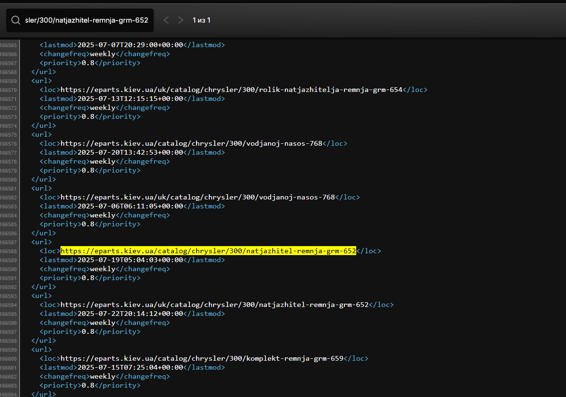Image resolution: width=566 pixels, height=397 pixels.
Task: Click line number 166600 in gutter
Action: (9, 359)
